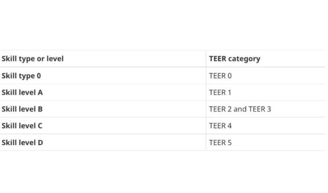Select the "TEER 2 and TEER 3" cell
The width and height of the screenshot is (328, 193).
tap(240, 109)
